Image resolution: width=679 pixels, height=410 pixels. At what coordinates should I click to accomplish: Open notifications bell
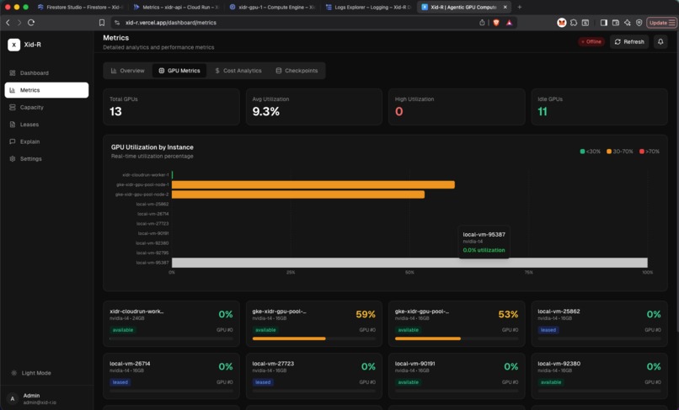[660, 41]
